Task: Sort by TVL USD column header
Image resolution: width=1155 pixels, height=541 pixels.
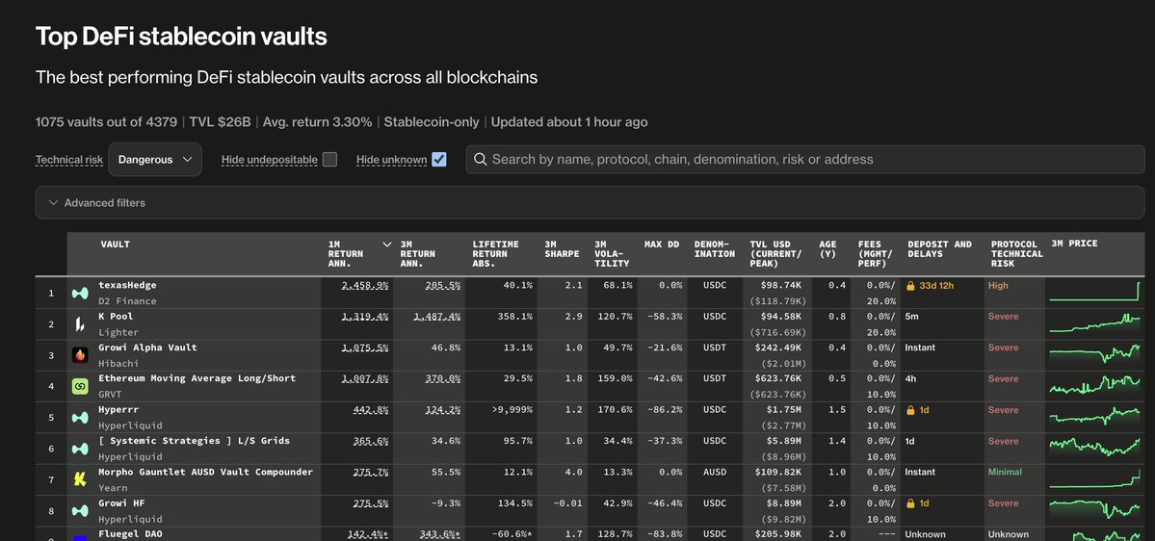Action: [775, 254]
